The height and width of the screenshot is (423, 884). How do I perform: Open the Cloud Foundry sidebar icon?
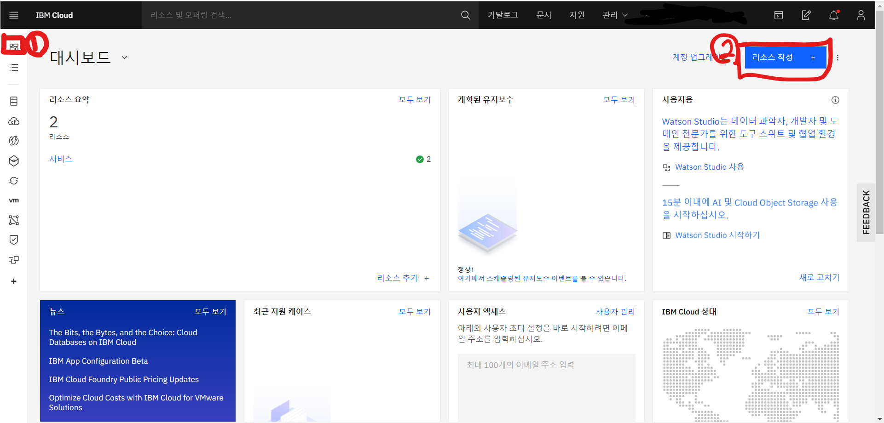pyautogui.click(x=14, y=121)
